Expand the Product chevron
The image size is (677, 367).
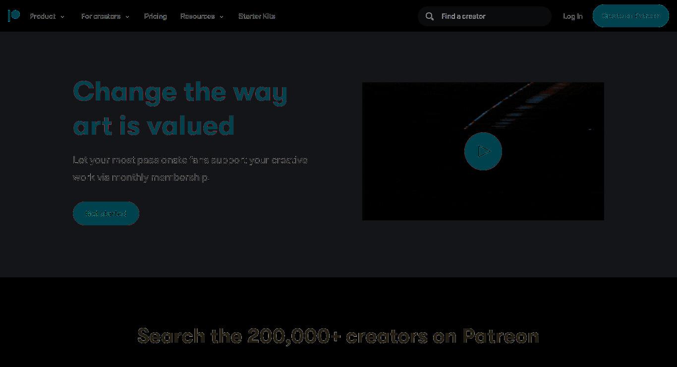tap(62, 17)
